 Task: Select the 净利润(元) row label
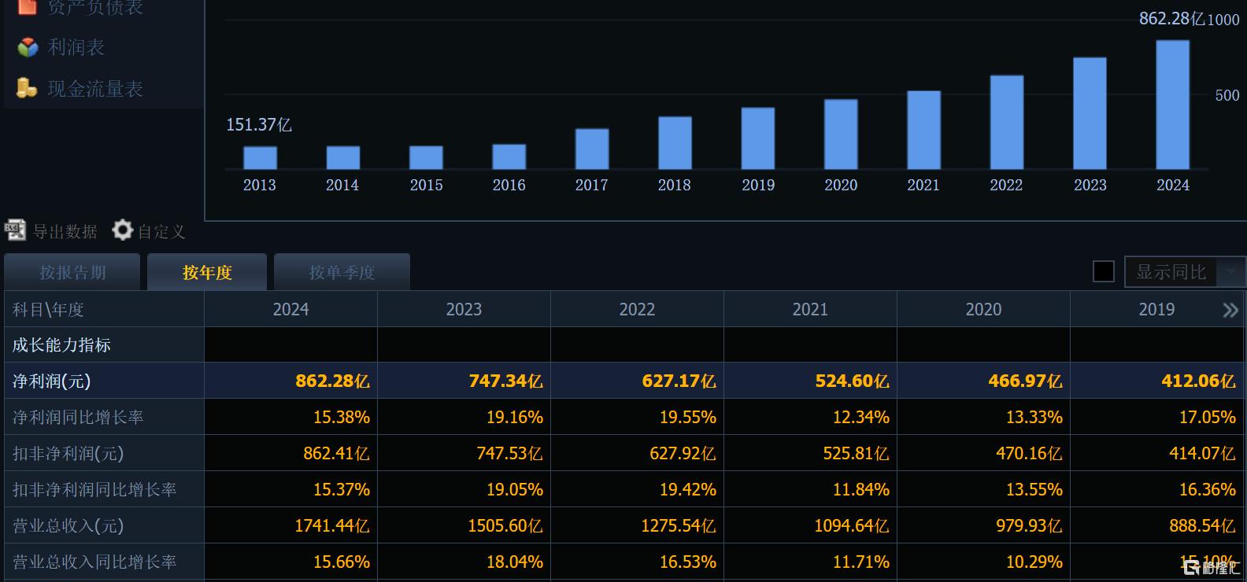coord(52,381)
